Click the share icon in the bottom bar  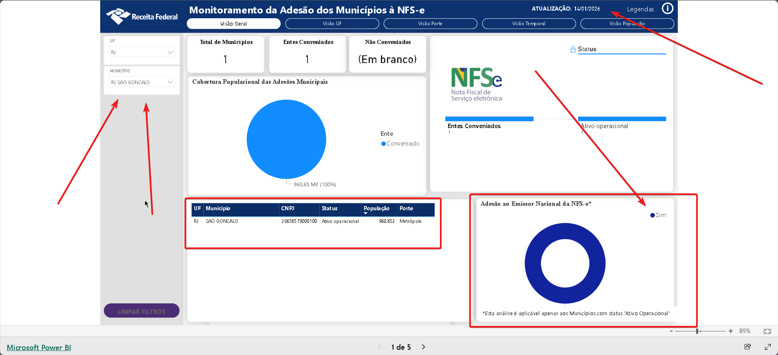pyautogui.click(x=747, y=347)
